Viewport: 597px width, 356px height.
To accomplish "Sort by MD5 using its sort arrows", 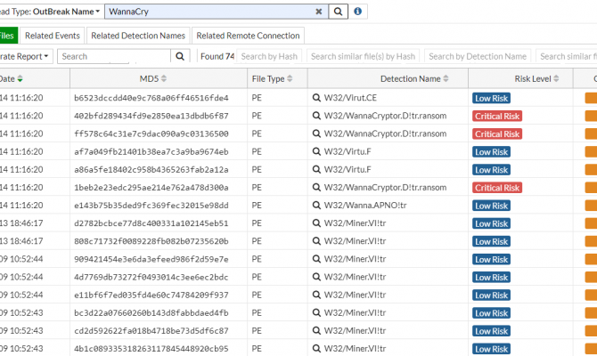I will (x=164, y=78).
